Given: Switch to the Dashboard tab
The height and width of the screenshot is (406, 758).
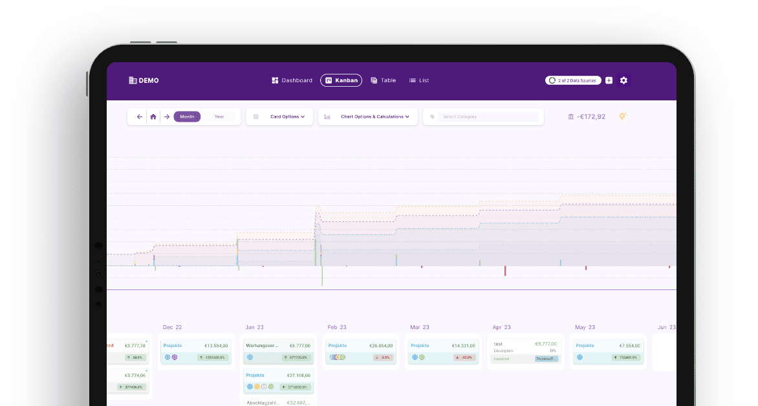Looking at the screenshot, I should pos(292,80).
